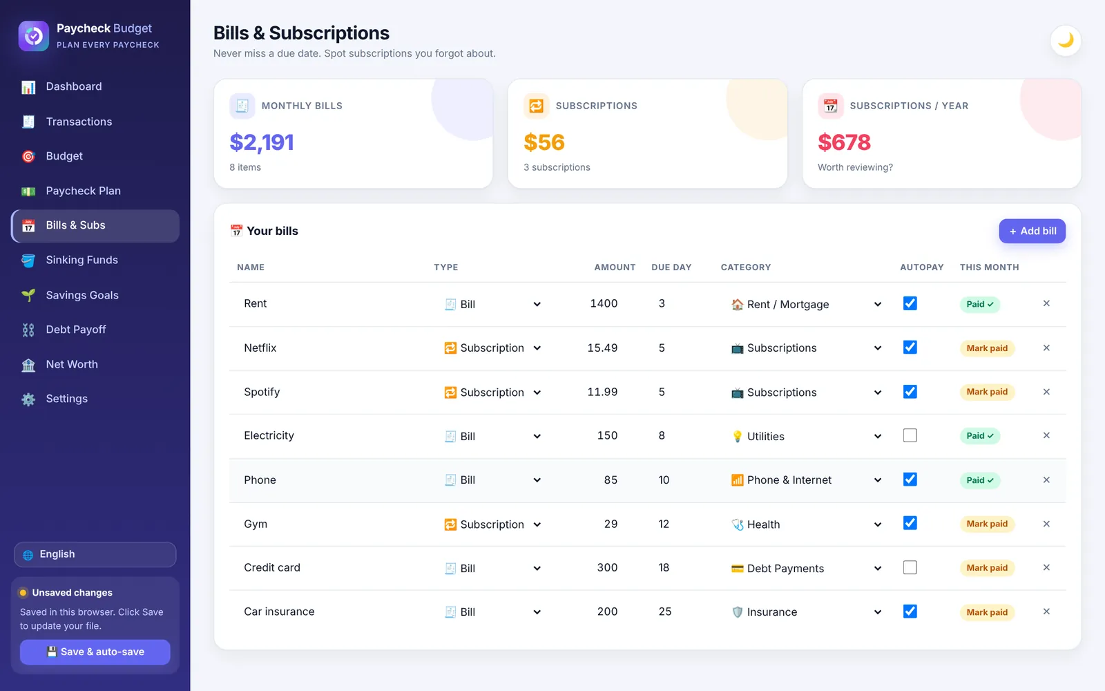Click the Debt Payoff chain icon
This screenshot has height=691, width=1105.
(x=28, y=330)
